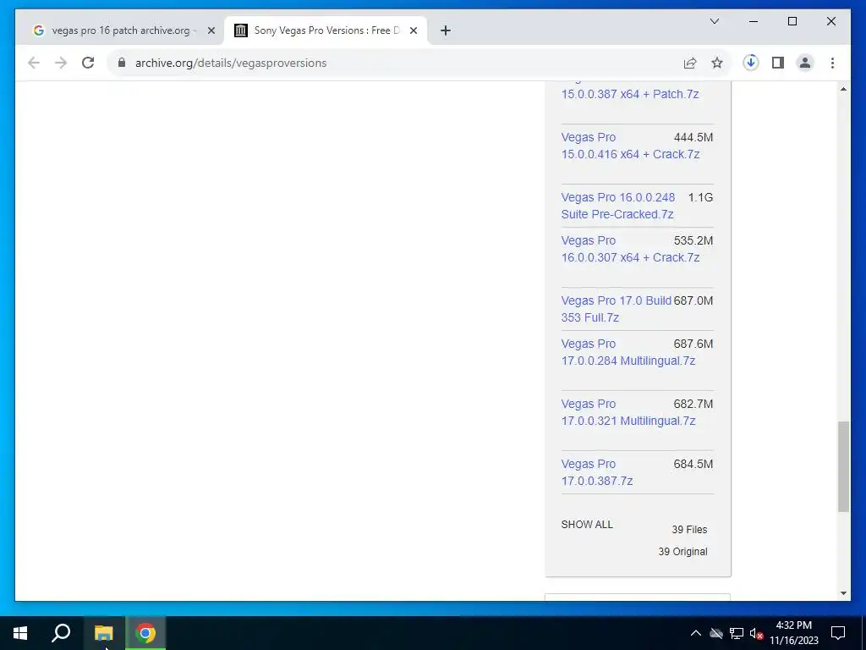Image resolution: width=866 pixels, height=650 pixels.
Task: Open Vegas Pro 17.0 Build 353 Full.7z
Action: 617,309
